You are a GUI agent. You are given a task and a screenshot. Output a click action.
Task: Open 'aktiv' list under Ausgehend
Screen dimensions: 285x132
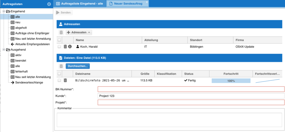(x=19, y=55)
